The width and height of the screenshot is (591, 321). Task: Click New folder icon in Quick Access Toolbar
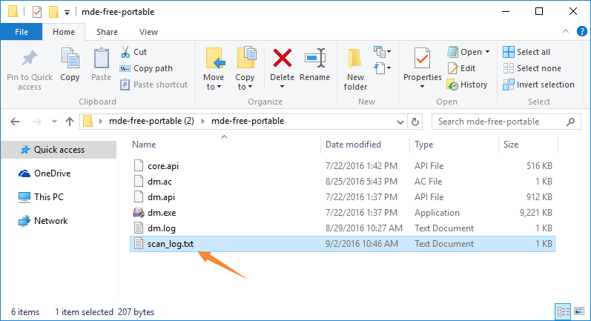click(x=53, y=12)
